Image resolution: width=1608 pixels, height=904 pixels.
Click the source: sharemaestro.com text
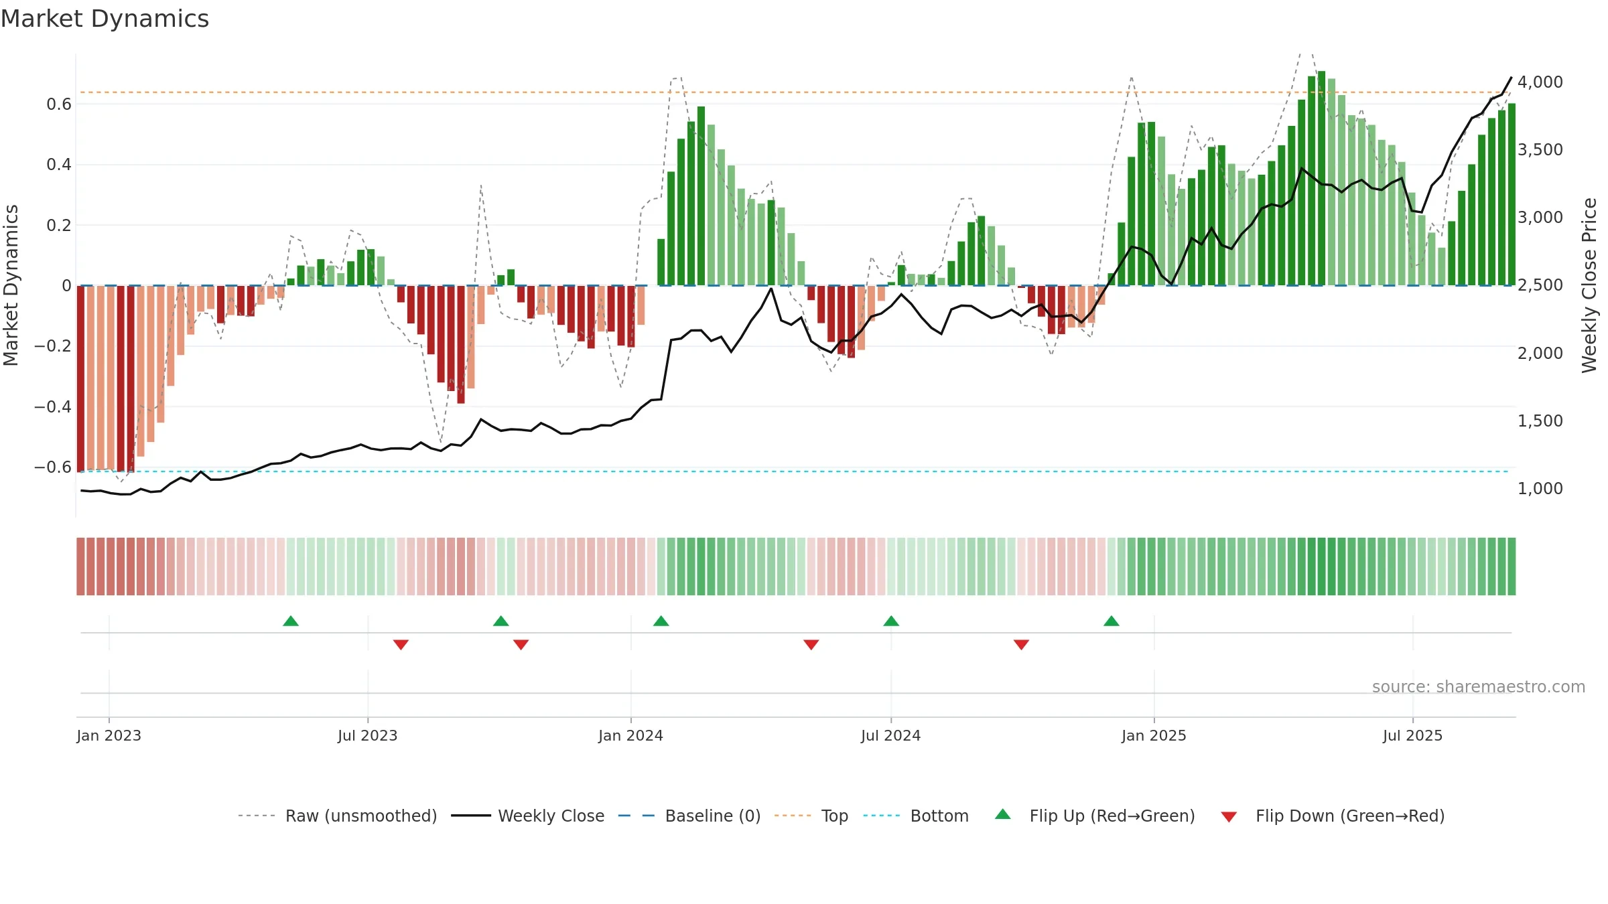pyautogui.click(x=1479, y=686)
